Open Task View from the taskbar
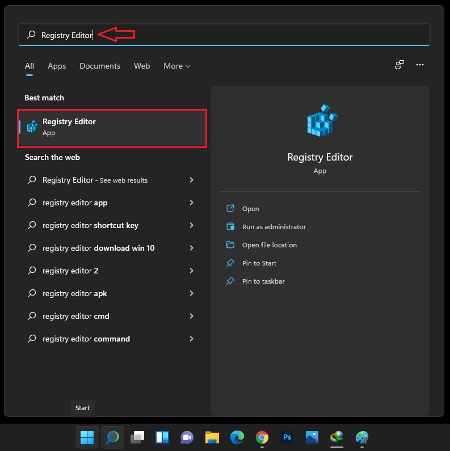Viewport: 450px width, 451px height. pos(137,437)
